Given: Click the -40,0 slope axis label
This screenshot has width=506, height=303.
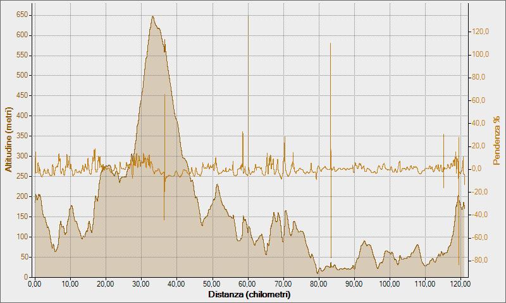Looking at the screenshot, I should [x=480, y=215].
